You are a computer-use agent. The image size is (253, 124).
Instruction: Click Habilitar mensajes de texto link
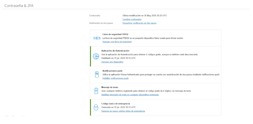(130, 95)
